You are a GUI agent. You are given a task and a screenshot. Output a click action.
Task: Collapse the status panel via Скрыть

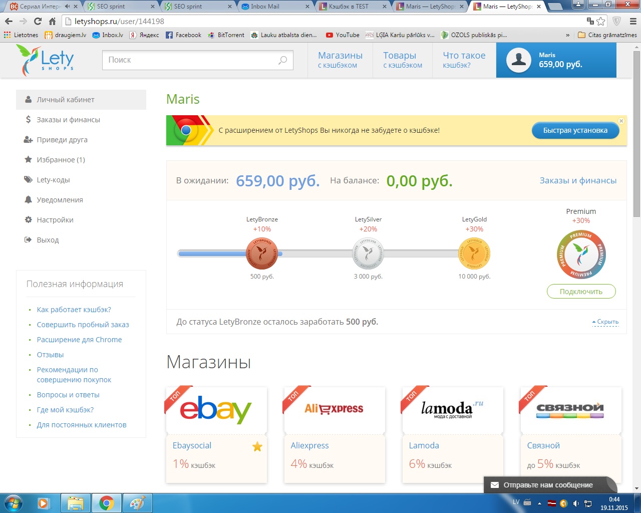point(605,322)
